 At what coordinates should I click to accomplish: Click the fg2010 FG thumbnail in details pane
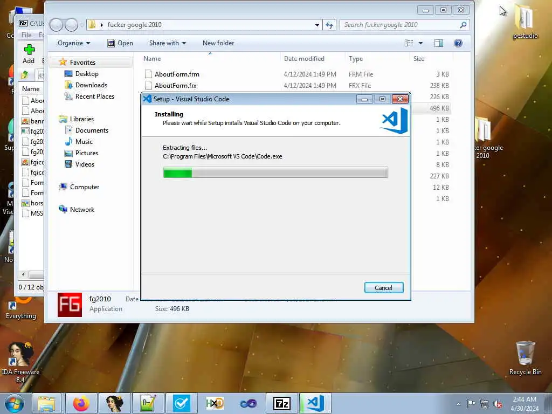[x=70, y=305]
